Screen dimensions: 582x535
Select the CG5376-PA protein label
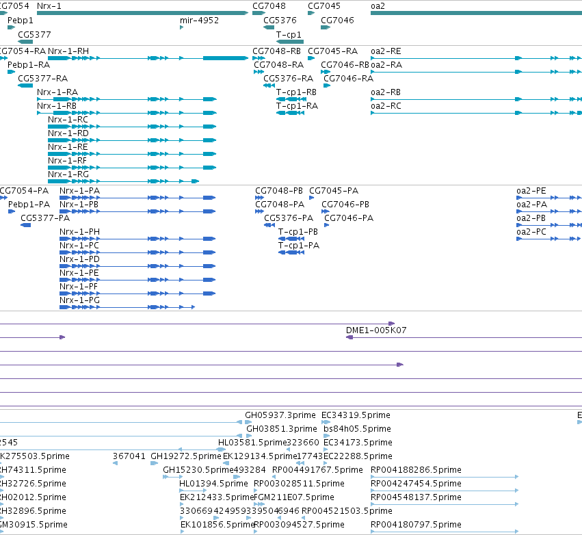click(289, 218)
